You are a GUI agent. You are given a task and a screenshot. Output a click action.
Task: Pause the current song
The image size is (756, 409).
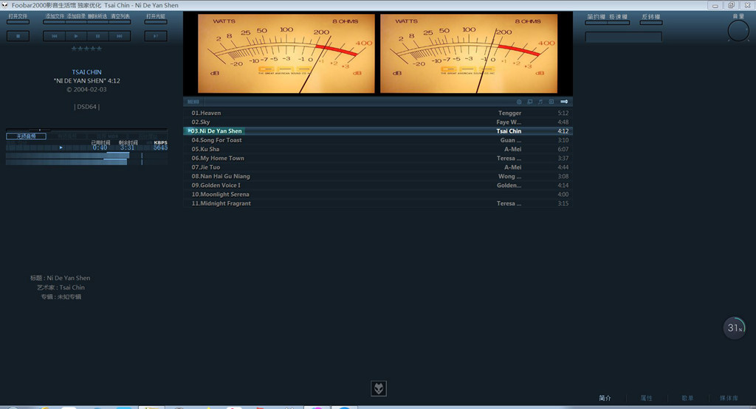(x=98, y=36)
